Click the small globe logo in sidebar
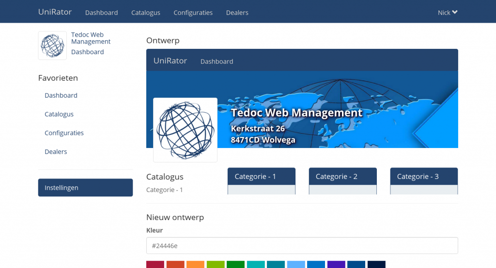496x268 pixels. tap(52, 45)
